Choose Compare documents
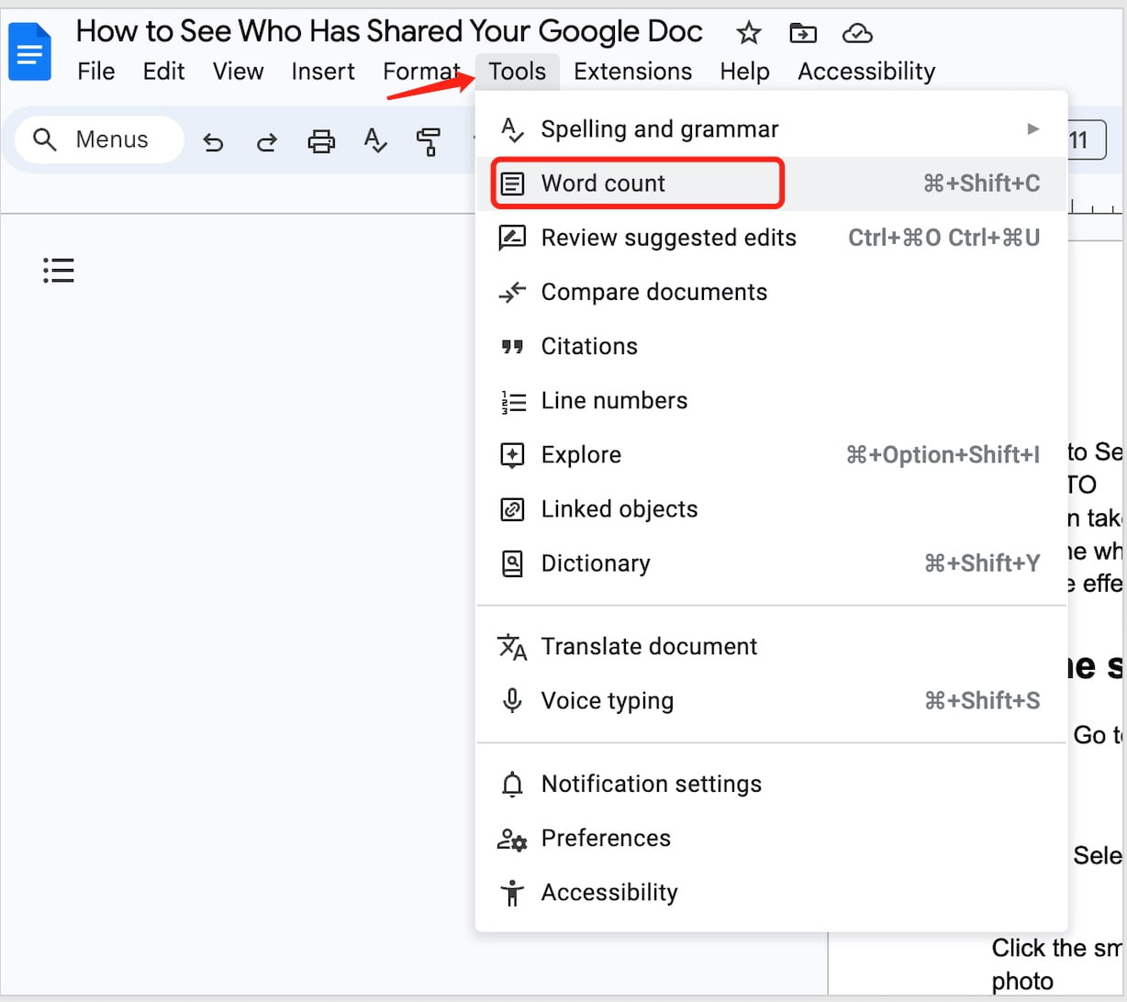The width and height of the screenshot is (1127, 1002). pos(772,292)
